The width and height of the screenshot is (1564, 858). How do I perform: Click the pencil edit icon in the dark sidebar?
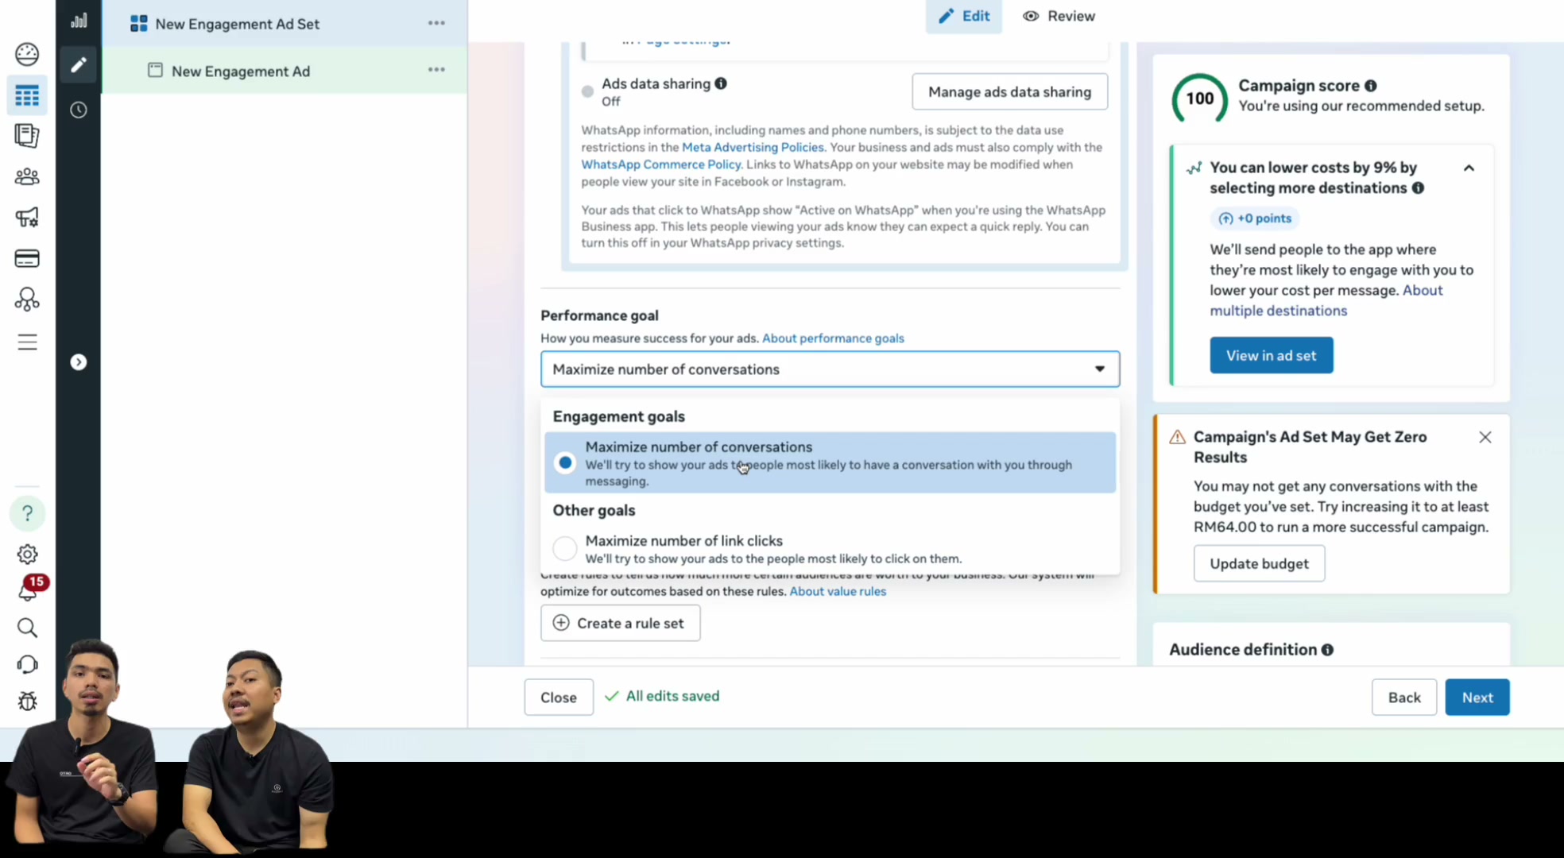tap(78, 64)
